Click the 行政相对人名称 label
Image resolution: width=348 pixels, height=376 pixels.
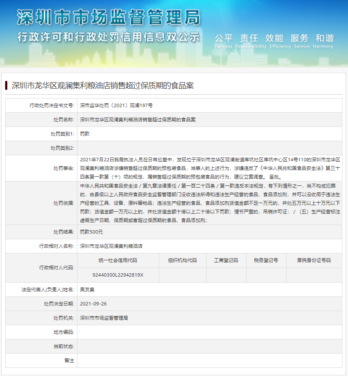pos(56,246)
